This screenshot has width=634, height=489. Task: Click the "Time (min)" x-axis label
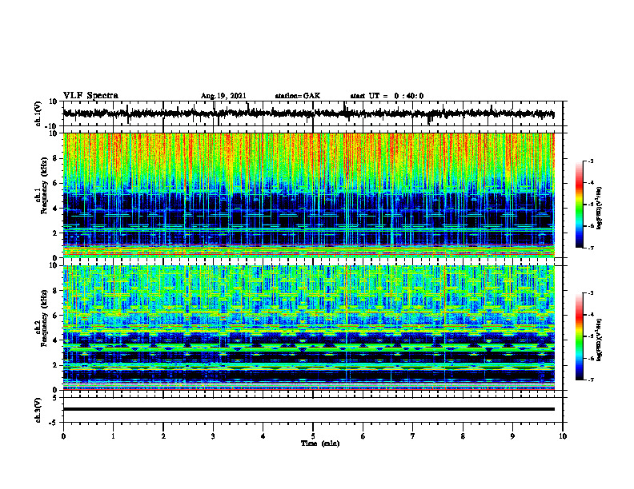[x=320, y=443]
